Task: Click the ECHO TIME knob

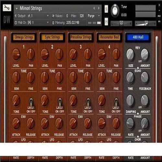Action: point(130,77)
